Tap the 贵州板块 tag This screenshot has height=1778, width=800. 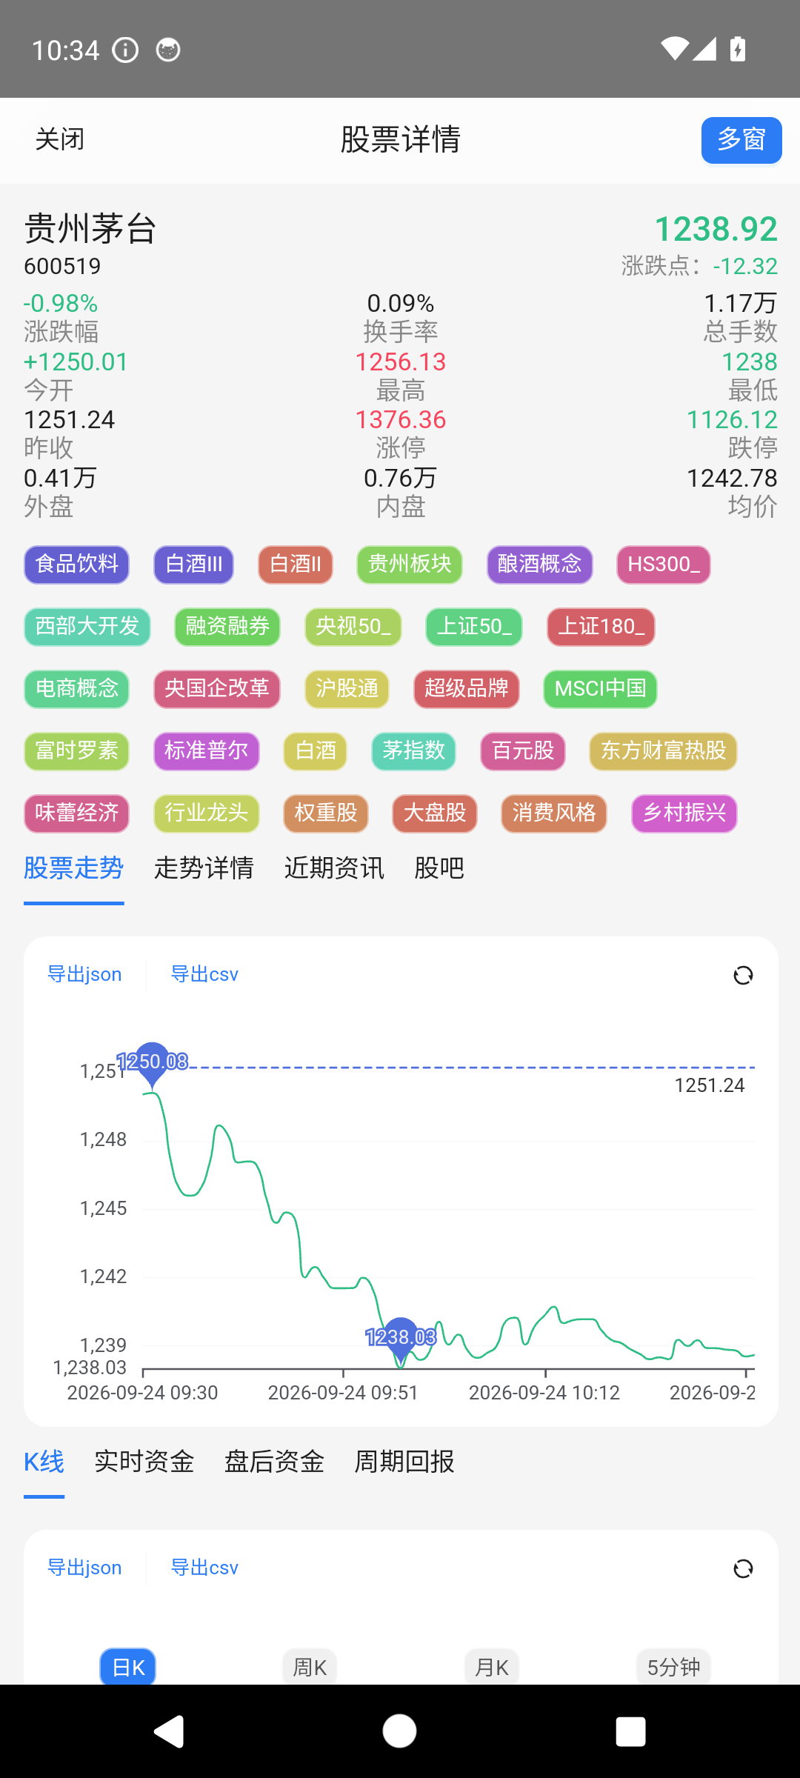(x=410, y=565)
